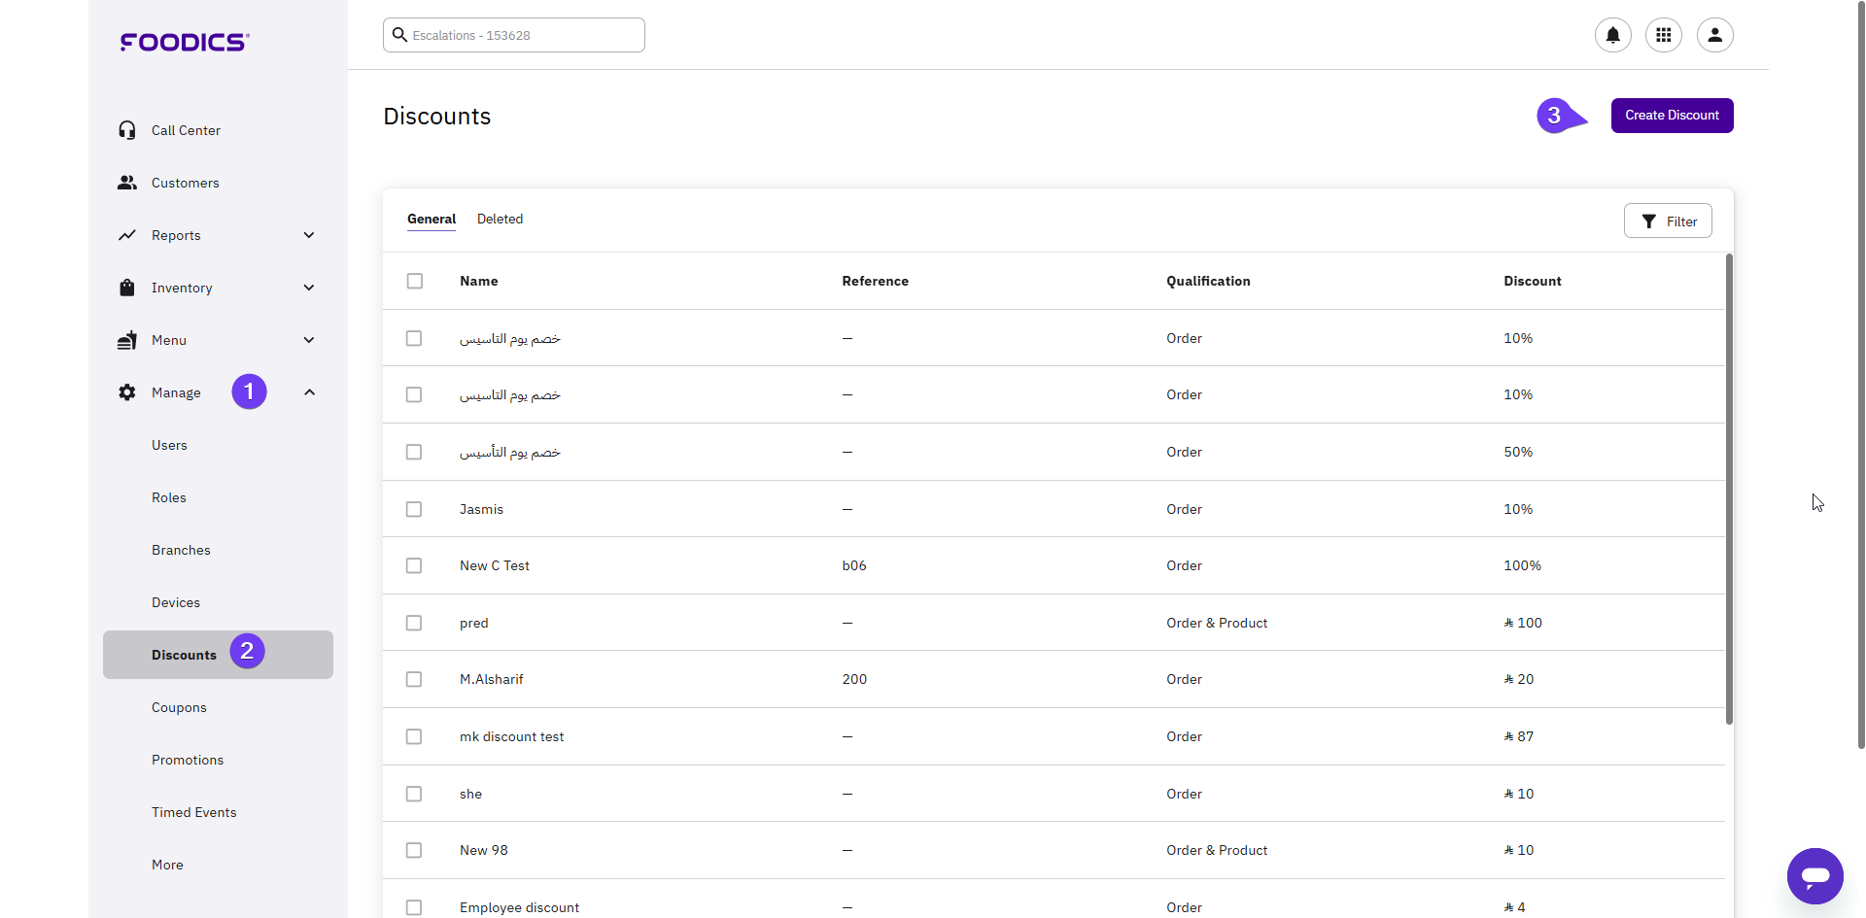
Task: Open Customers page
Action: pyautogui.click(x=186, y=183)
